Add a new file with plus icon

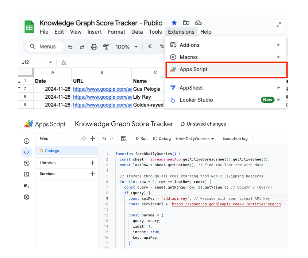(93, 139)
